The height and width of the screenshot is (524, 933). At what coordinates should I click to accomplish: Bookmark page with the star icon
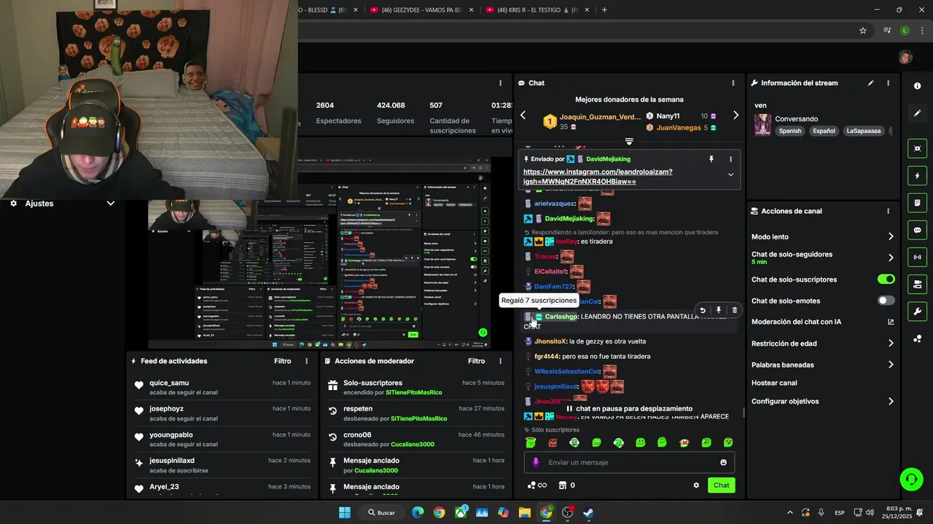point(863,31)
